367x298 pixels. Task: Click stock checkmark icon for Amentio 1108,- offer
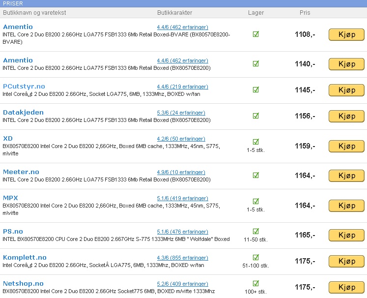pyautogui.click(x=256, y=34)
